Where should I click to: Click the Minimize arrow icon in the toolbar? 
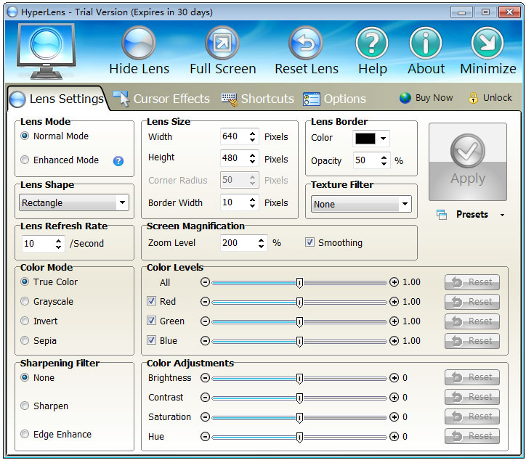[x=487, y=44]
